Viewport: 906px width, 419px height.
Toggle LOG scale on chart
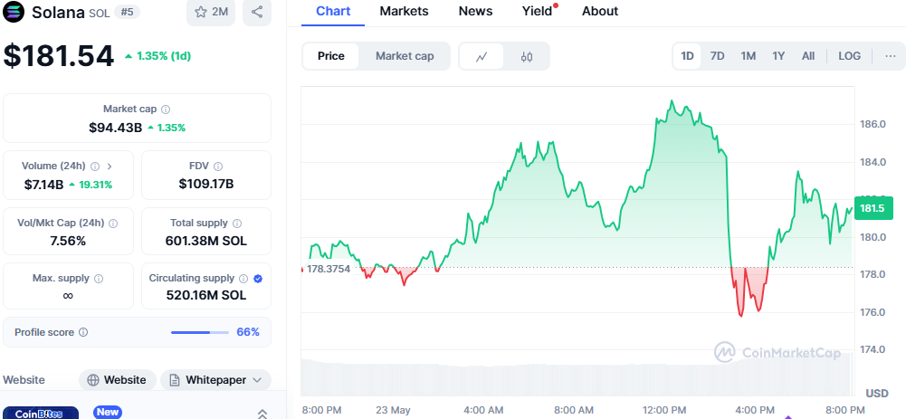tap(849, 56)
